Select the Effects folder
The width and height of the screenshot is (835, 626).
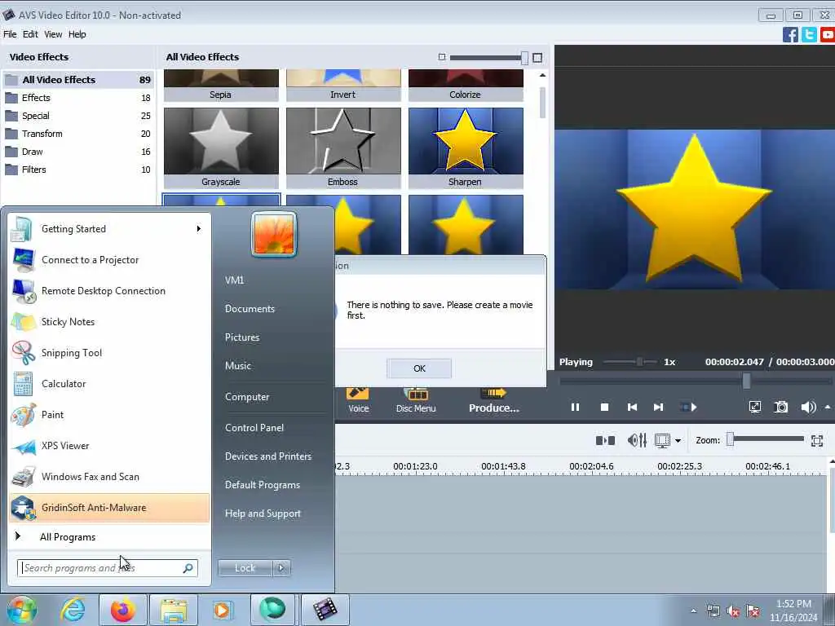[x=78, y=98]
